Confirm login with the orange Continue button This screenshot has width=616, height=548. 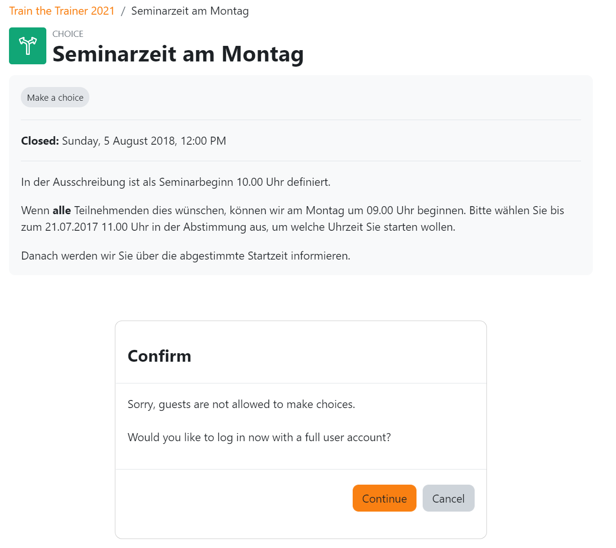tap(384, 498)
